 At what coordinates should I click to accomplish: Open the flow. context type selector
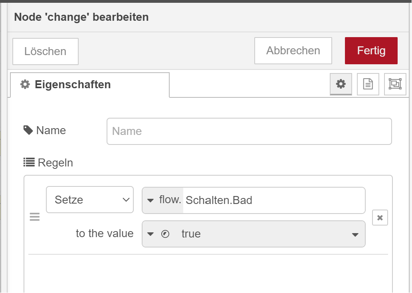pyautogui.click(x=163, y=200)
